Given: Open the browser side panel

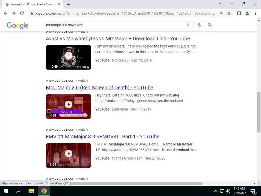Looking at the screenshot, I should tap(239, 13).
